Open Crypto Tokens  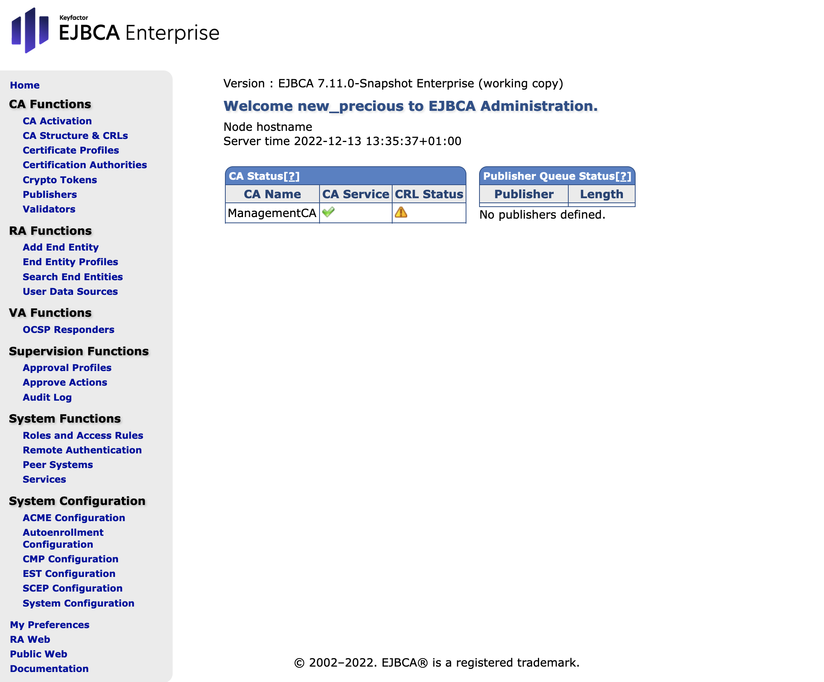click(60, 179)
